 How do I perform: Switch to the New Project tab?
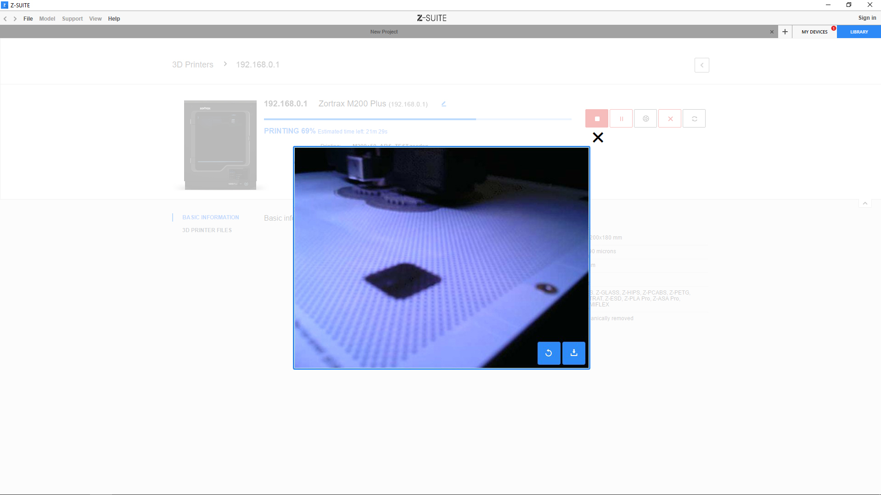click(384, 32)
